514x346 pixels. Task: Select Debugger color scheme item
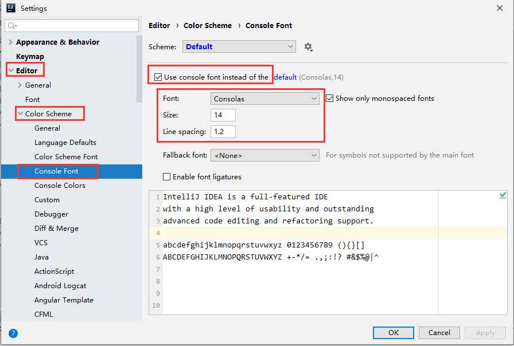51,214
